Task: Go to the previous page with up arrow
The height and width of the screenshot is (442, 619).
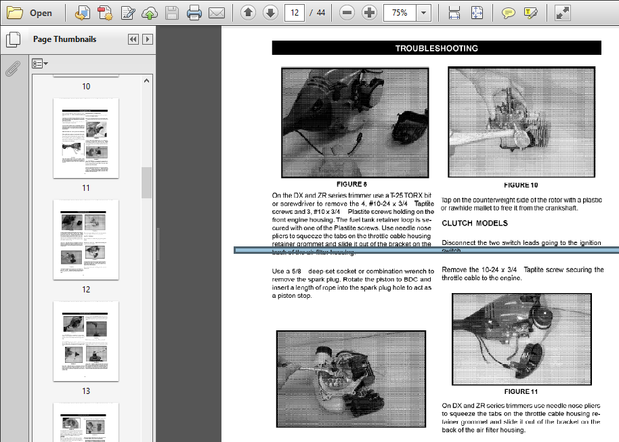Action: click(x=248, y=13)
